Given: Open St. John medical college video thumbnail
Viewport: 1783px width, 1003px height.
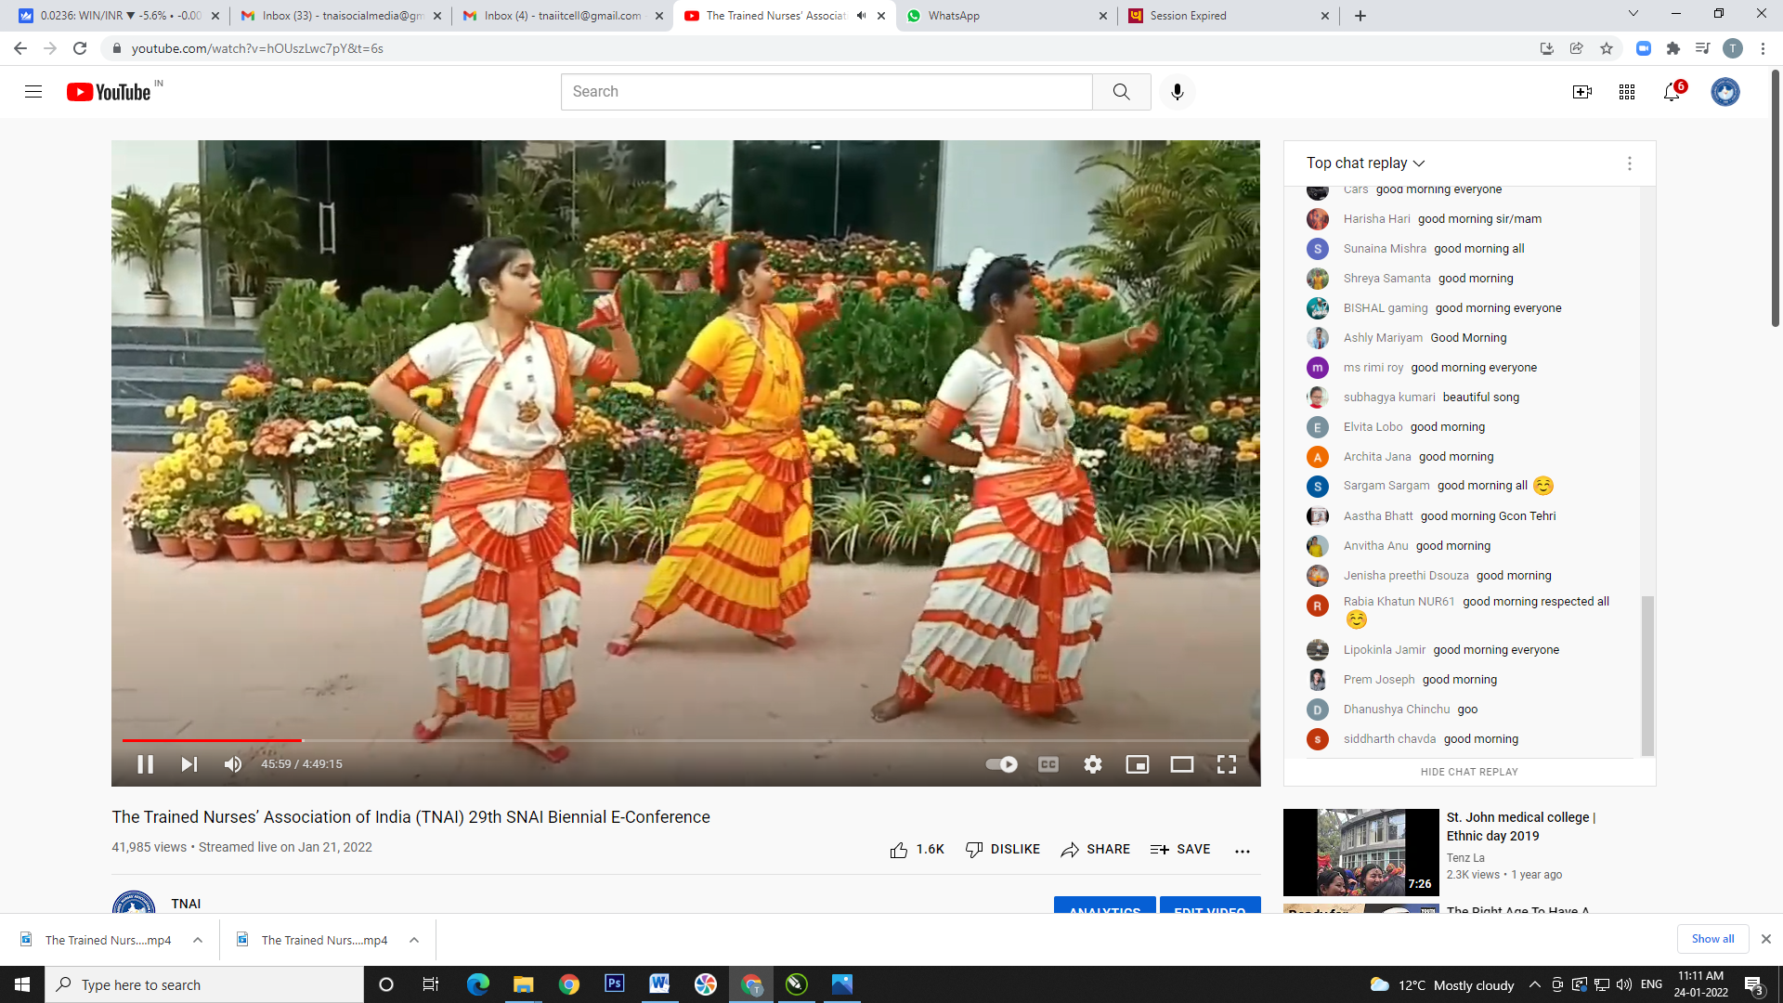Looking at the screenshot, I should tap(1360, 852).
